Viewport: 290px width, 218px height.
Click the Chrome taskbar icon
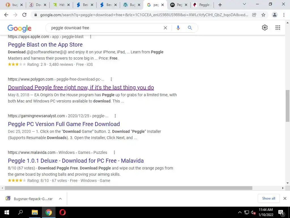(49, 212)
